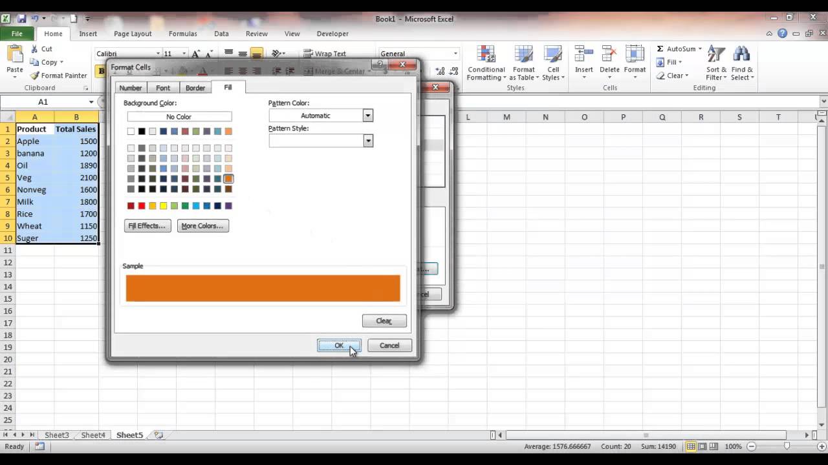Click Decrease Font Size icon
Screen dimensions: 828x465
click(x=208, y=54)
